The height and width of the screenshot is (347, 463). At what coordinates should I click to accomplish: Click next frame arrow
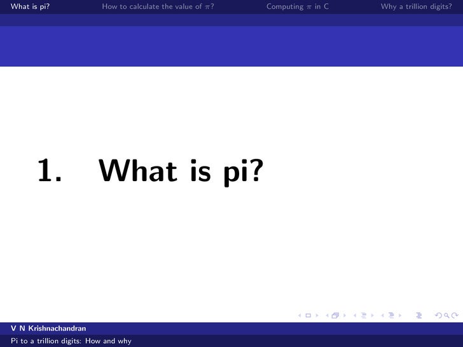(x=345, y=315)
